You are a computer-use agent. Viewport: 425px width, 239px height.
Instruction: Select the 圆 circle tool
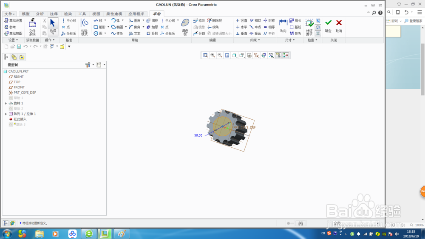(x=98, y=34)
